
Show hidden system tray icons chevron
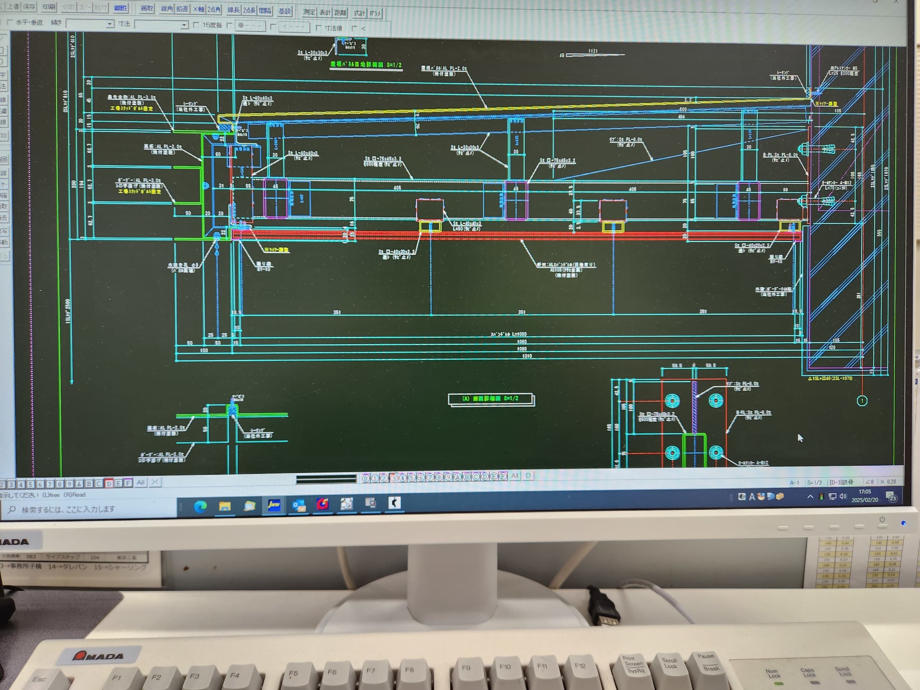click(x=810, y=496)
